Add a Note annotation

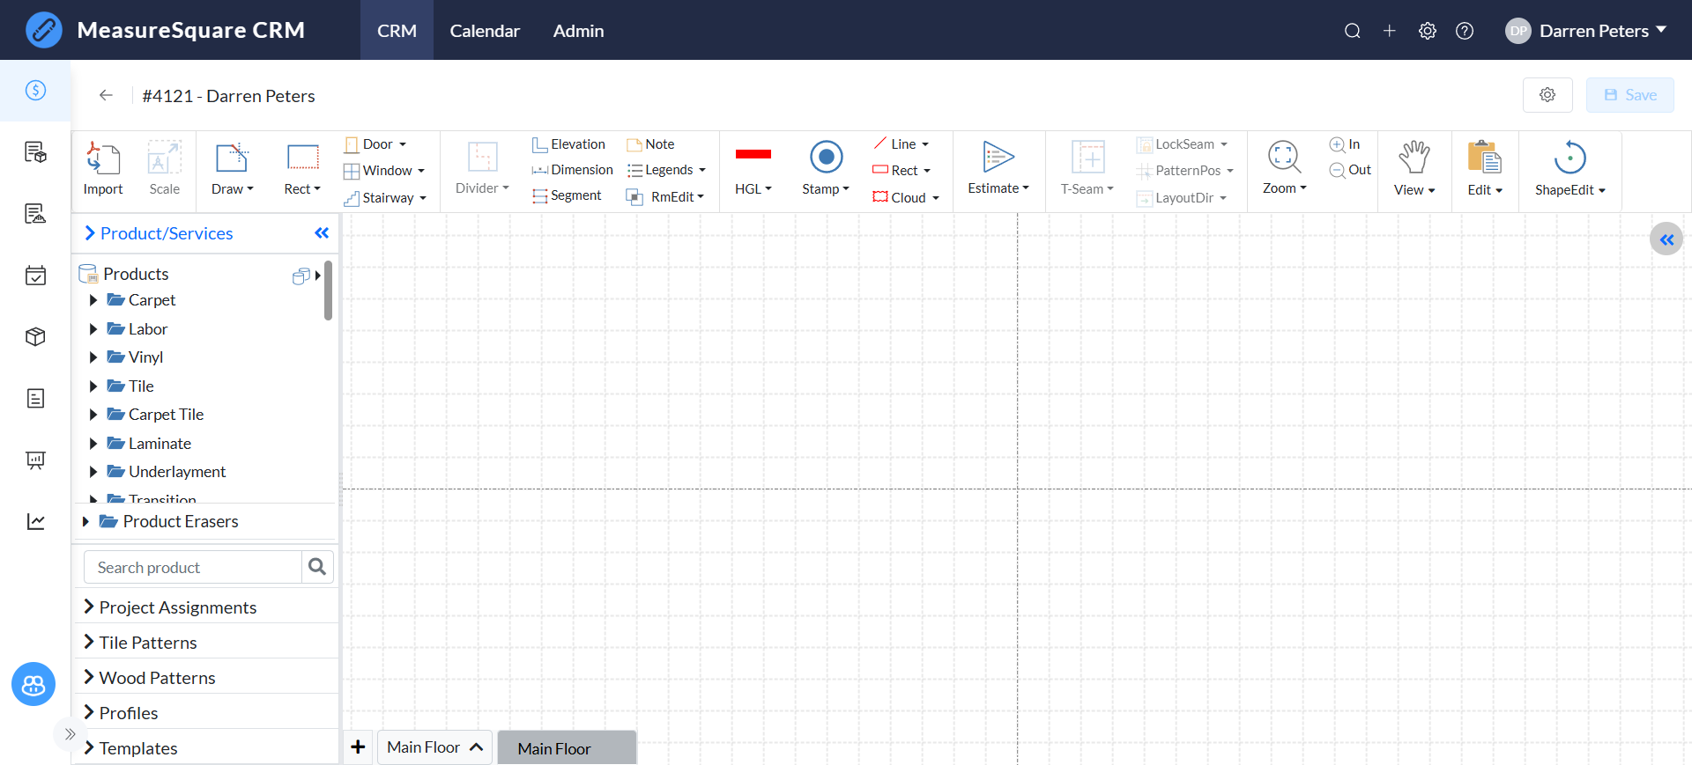650,144
